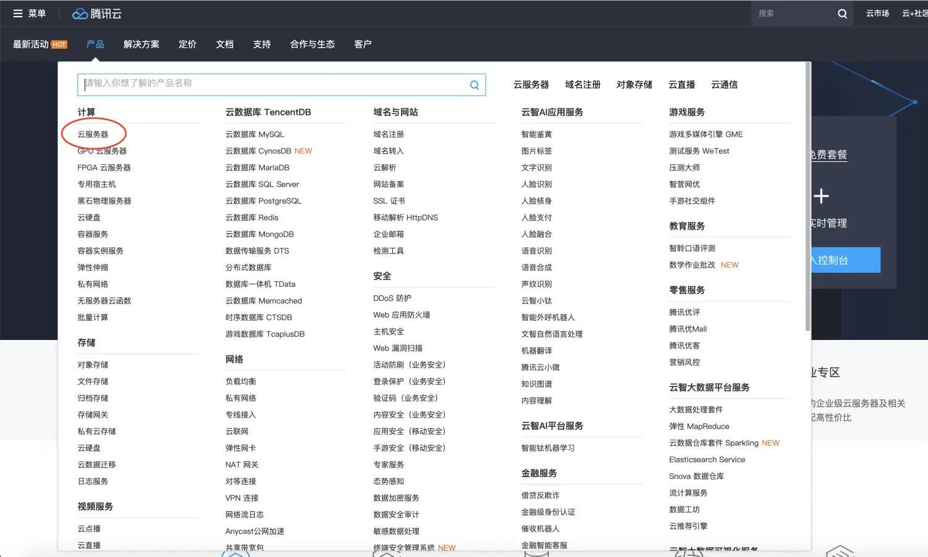928x557 pixels.
Task: Open 借贷反欺诈 link
Action: coord(540,496)
